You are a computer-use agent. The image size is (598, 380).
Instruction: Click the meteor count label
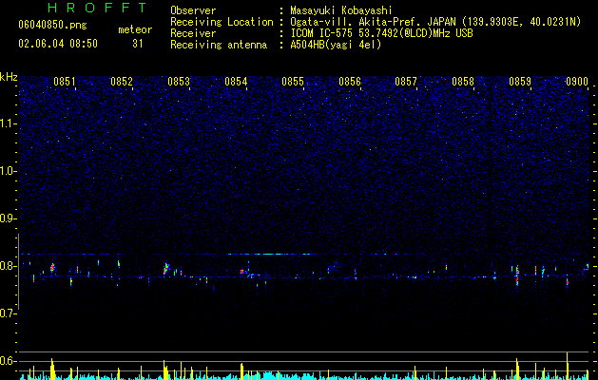[135, 29]
